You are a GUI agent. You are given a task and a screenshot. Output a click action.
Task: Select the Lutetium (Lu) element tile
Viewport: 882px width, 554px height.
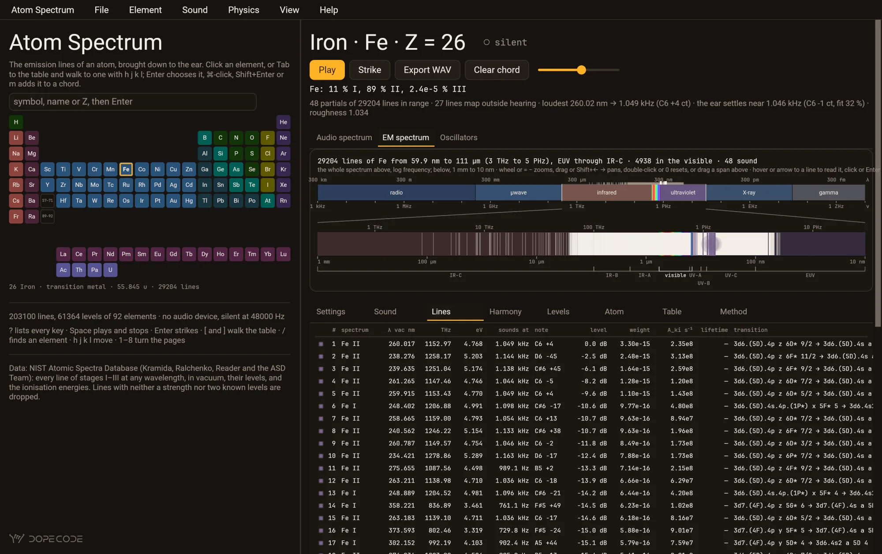[283, 254]
